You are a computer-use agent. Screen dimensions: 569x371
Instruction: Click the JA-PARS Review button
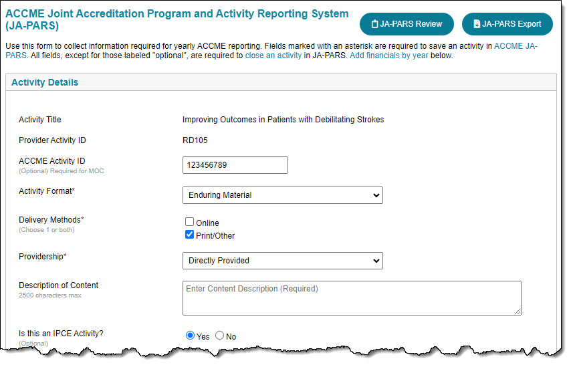coord(407,24)
